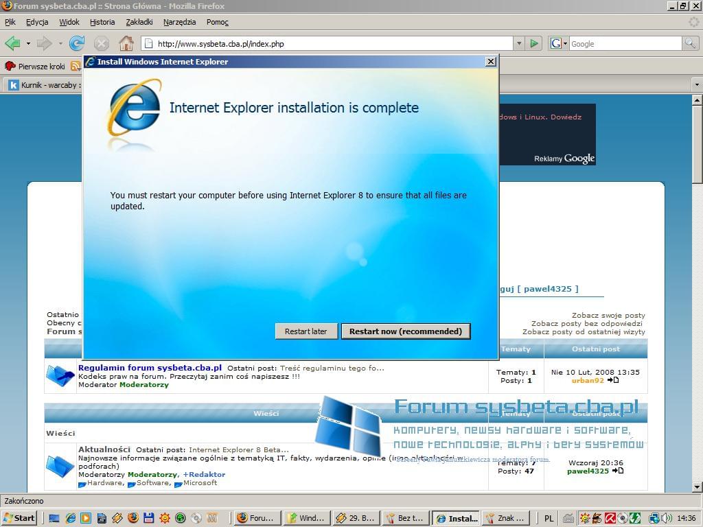Viewport: 703px width, 527px height.
Task: Select the Kurnik - warcaby tab
Action: click(x=44, y=84)
